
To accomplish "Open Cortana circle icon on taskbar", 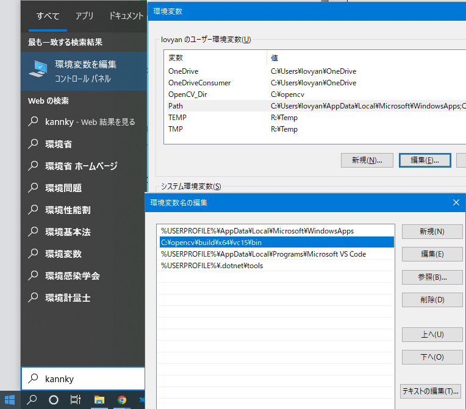I will coord(54,400).
